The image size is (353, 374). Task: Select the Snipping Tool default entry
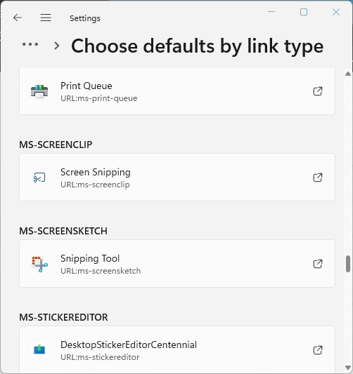pyautogui.click(x=177, y=264)
